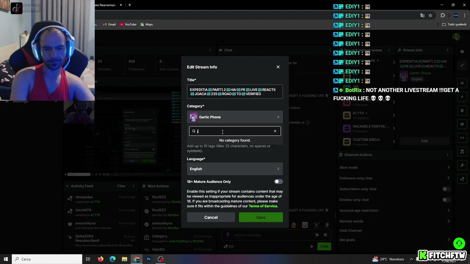Click the Cancel button
Image resolution: width=470 pixels, height=264 pixels.
[x=211, y=217]
